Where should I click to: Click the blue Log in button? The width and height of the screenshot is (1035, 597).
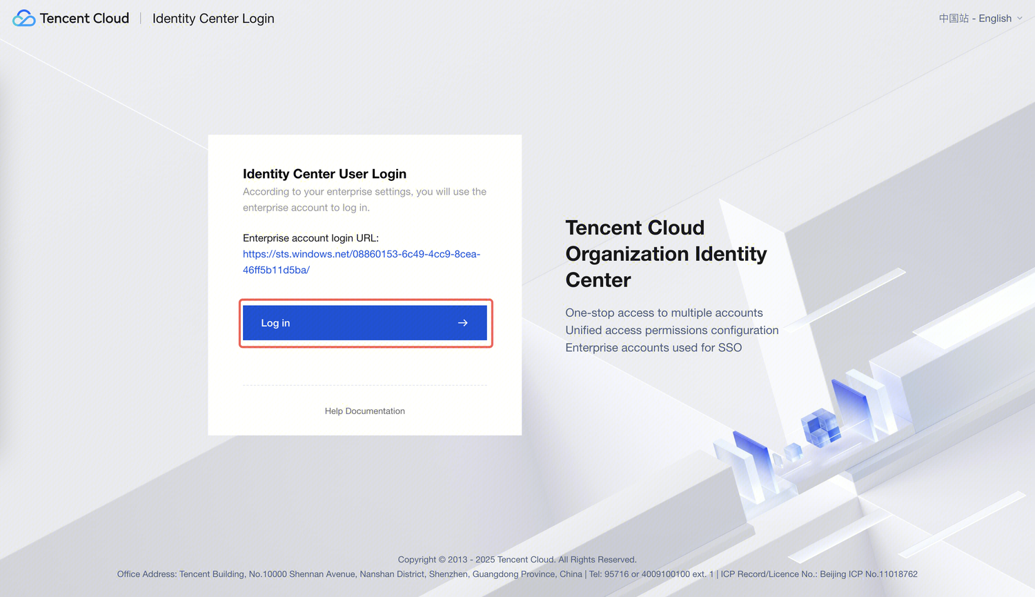pos(365,323)
